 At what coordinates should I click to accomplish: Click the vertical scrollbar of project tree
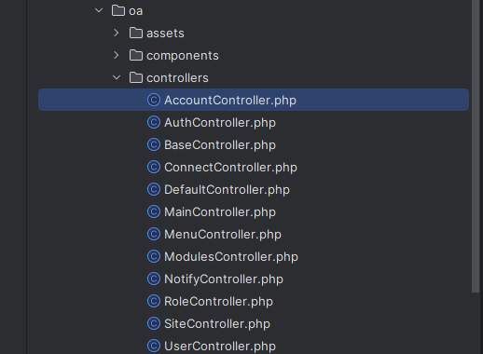tap(476, 146)
